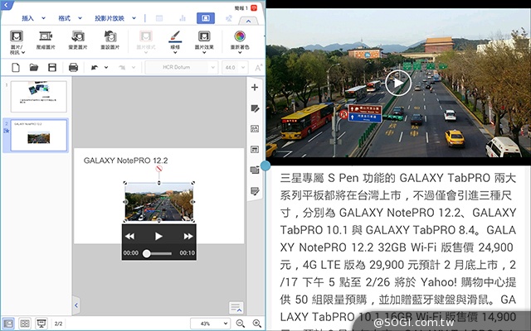Create a new document with blank page icon
Viewport: 531px width, 331px height.
pyautogui.click(x=16, y=68)
